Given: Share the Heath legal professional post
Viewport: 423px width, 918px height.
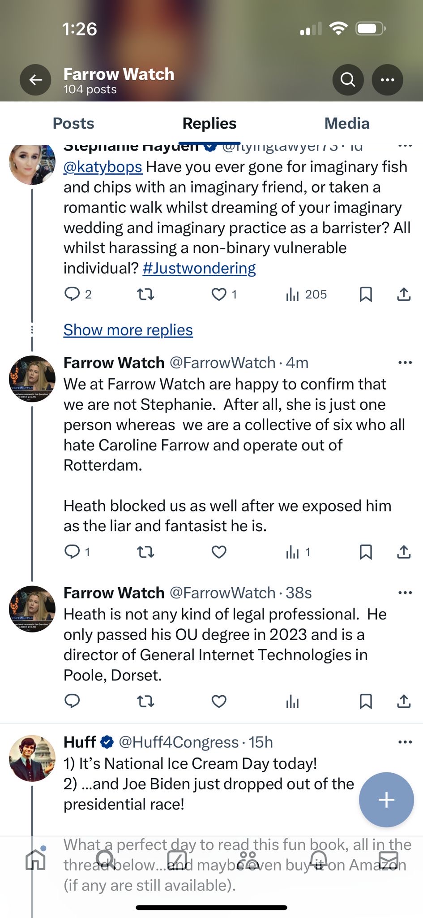Looking at the screenshot, I should [x=404, y=701].
